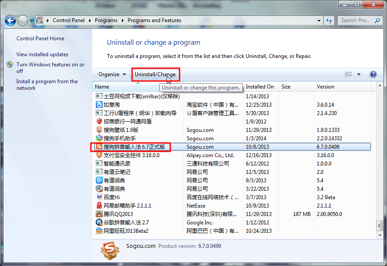Minimize the Programs and Features window
Viewport: 387px width, 266px height.
[345, 4]
